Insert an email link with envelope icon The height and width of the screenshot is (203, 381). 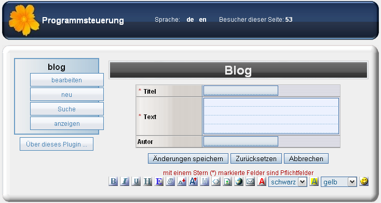[x=250, y=181]
